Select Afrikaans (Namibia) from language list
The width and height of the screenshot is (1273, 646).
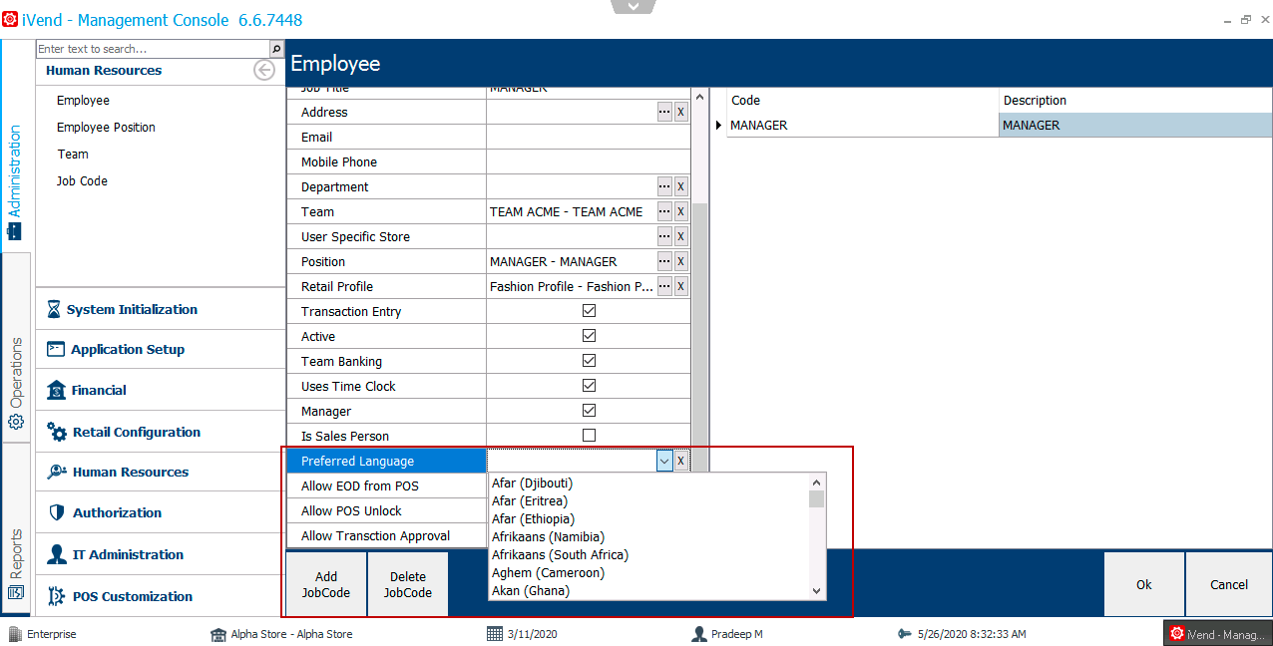point(648,537)
